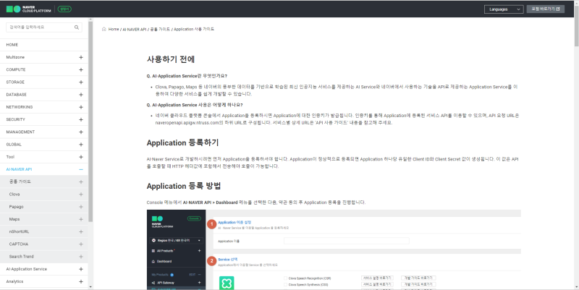Expand AI Application Service plus icon

[x=81, y=269]
